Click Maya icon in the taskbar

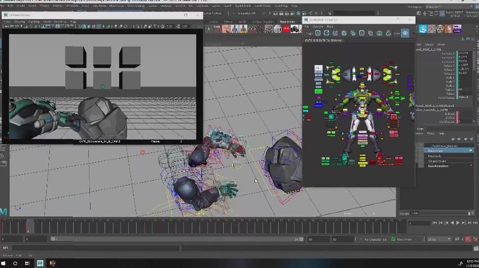coord(40,263)
